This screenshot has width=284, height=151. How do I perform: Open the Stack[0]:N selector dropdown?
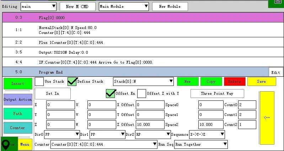[x=143, y=81]
